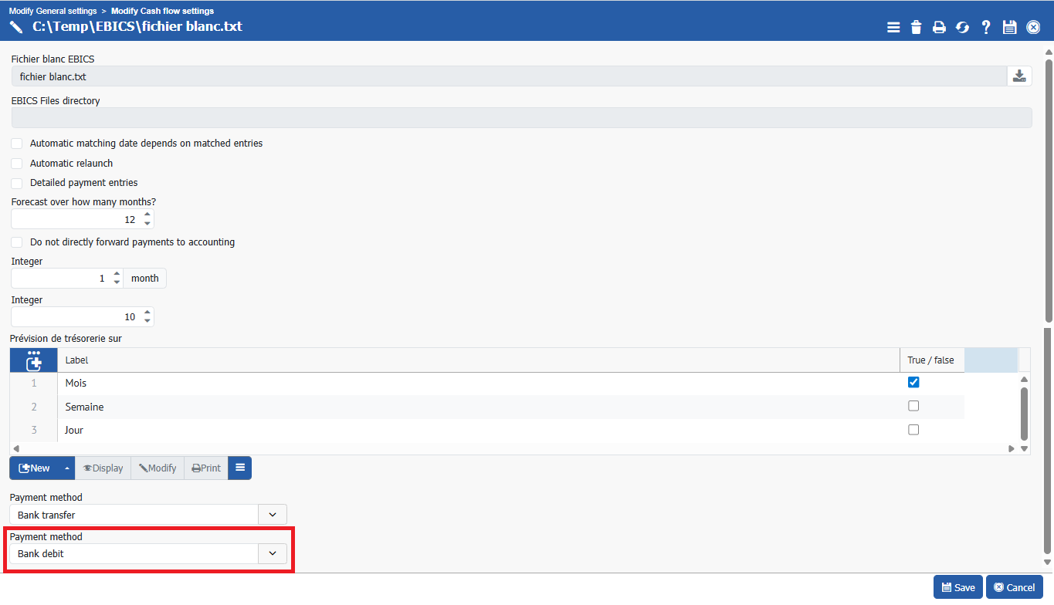Image resolution: width=1054 pixels, height=605 pixels.
Task: Increase the forecast months value with up arrow
Action: (x=147, y=215)
